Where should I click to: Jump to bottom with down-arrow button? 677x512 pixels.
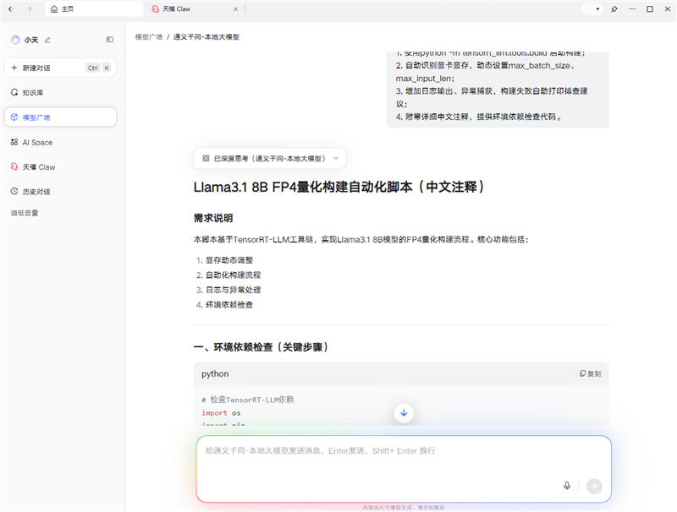(404, 413)
